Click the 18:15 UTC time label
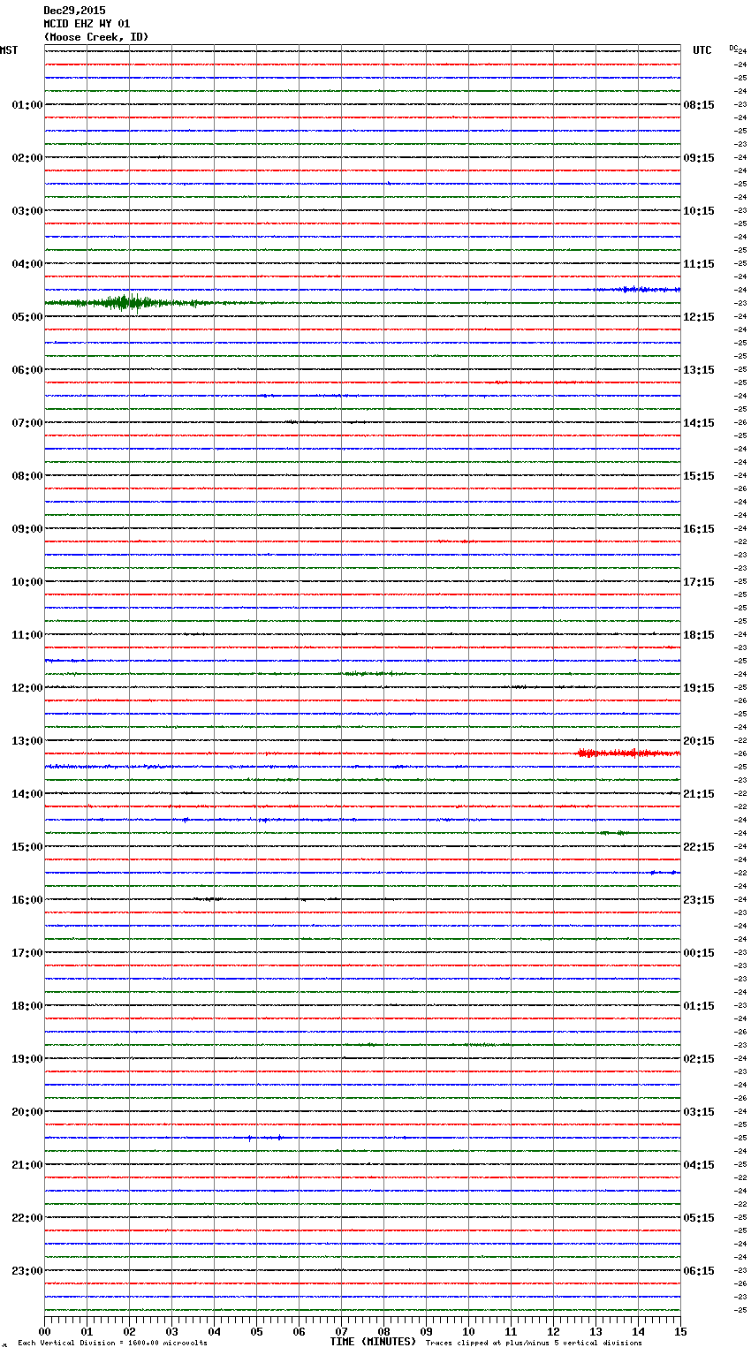Screen dimensions: 751x1355 point(699,635)
